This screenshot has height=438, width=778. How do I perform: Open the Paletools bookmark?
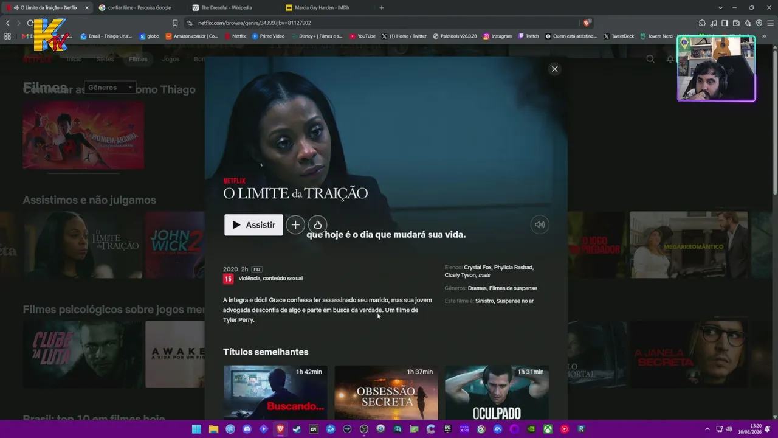coord(455,36)
